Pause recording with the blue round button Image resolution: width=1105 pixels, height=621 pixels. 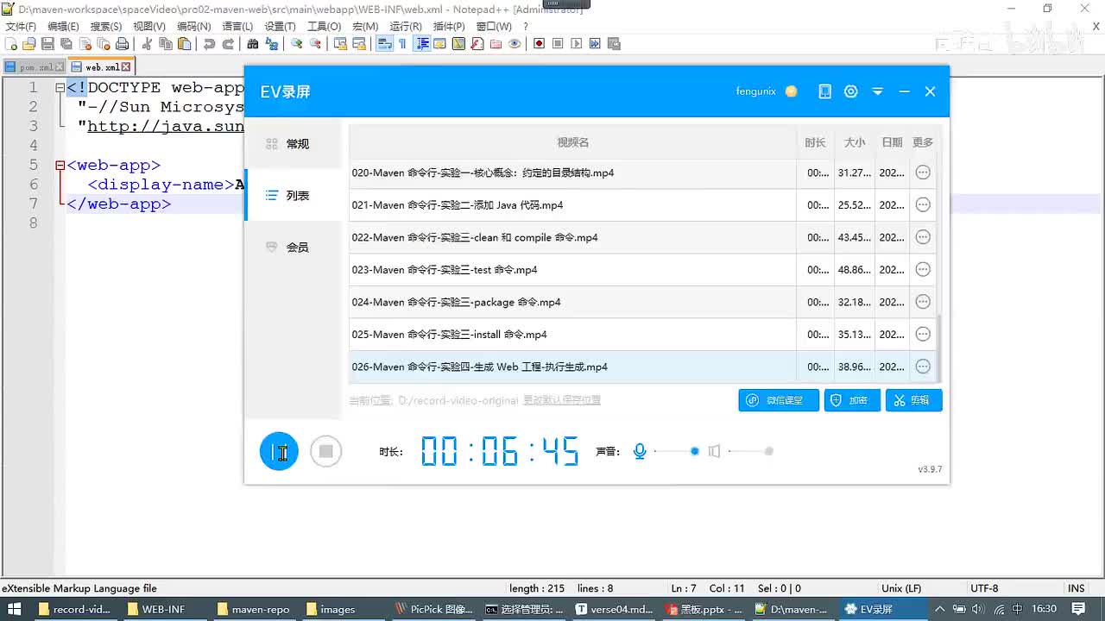tap(279, 451)
